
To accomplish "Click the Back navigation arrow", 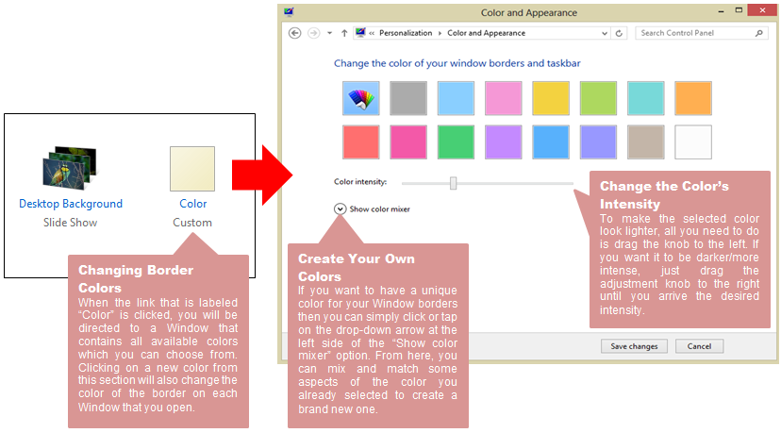I will coord(294,33).
